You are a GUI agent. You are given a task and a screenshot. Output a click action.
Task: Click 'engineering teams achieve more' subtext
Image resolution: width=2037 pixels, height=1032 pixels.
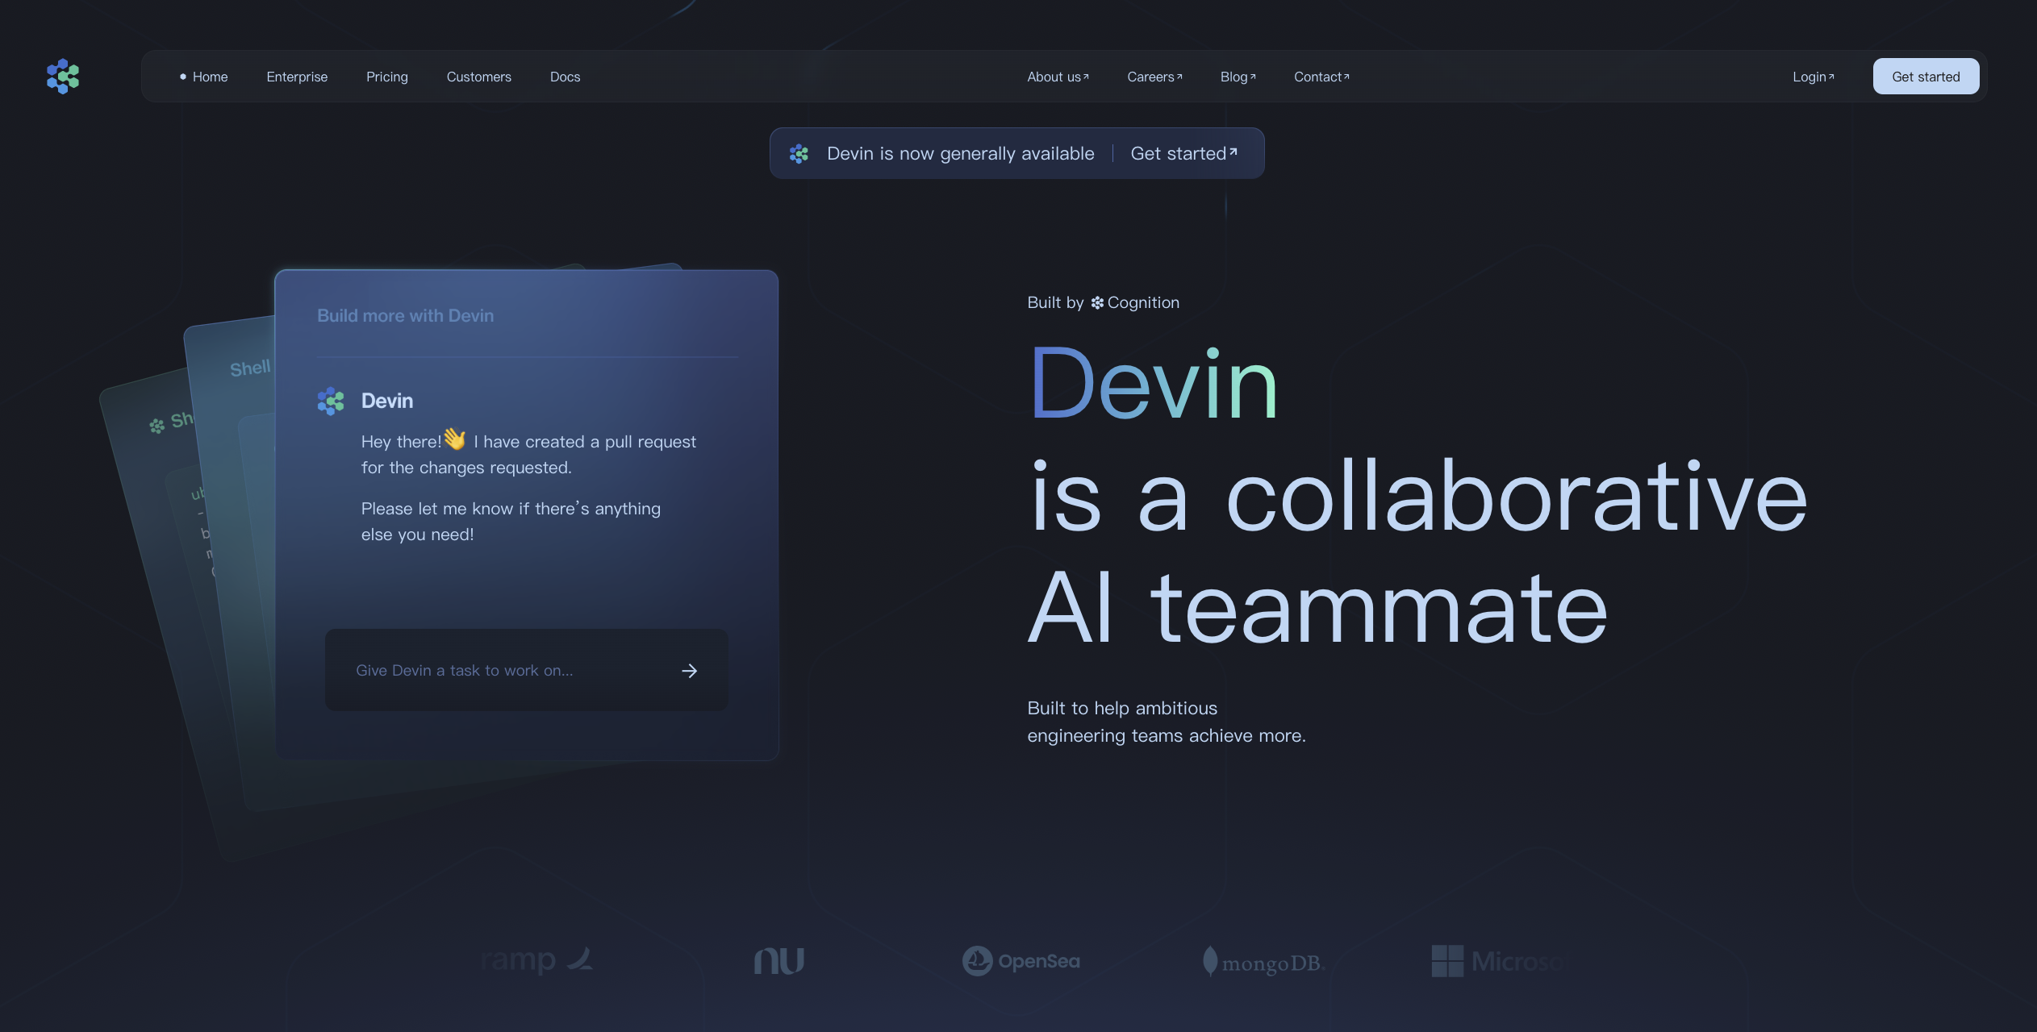pyautogui.click(x=1166, y=735)
